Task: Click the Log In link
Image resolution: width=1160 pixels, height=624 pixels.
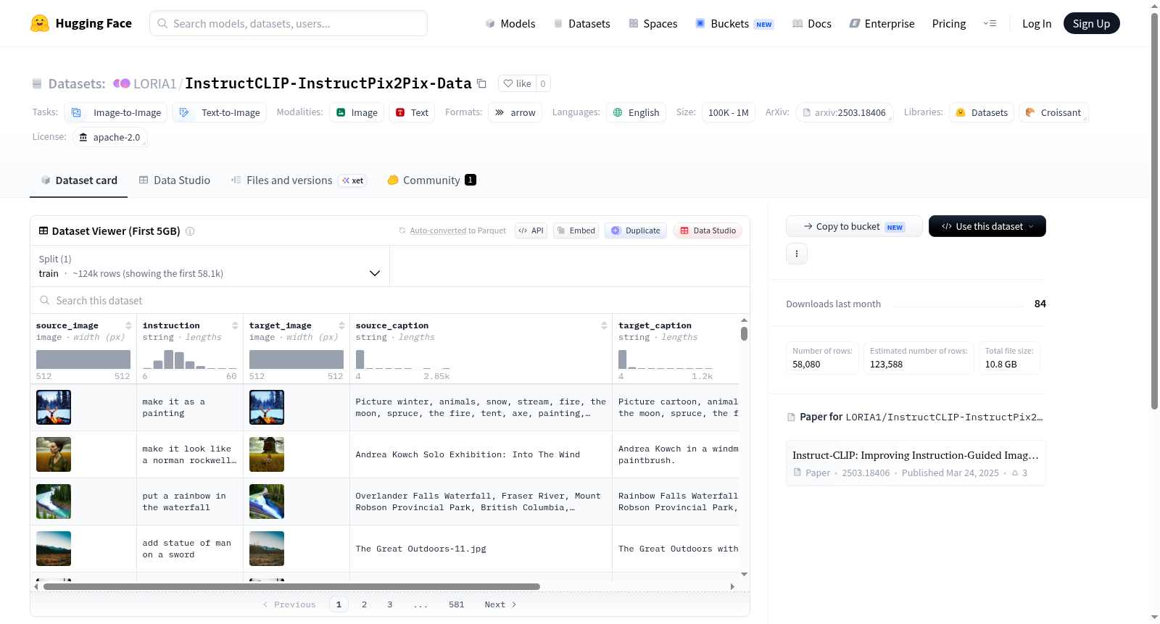Action: click(1037, 24)
